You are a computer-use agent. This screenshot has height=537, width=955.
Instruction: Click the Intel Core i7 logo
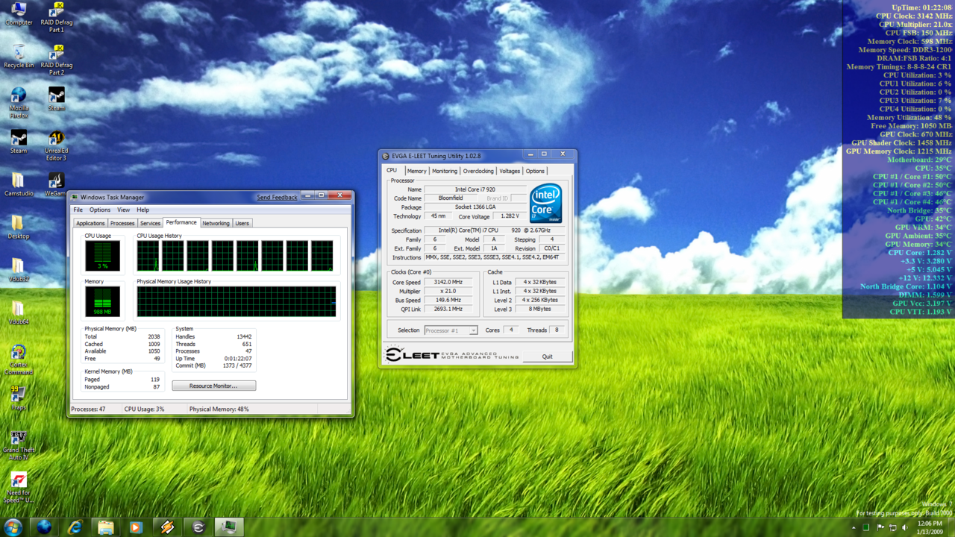(x=545, y=204)
